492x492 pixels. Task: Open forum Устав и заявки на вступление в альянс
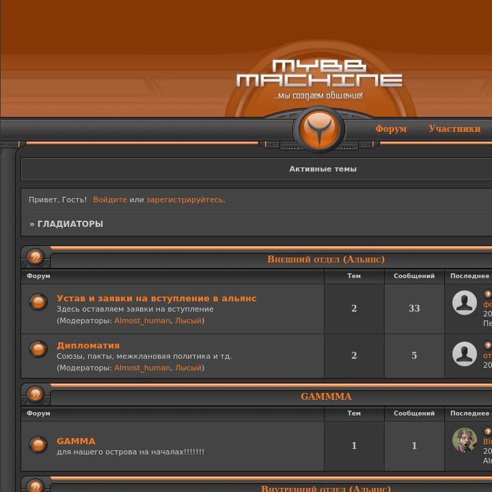click(x=156, y=298)
